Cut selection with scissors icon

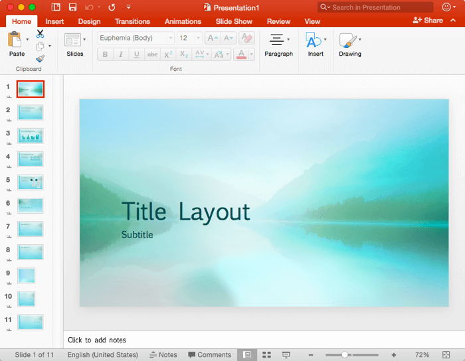point(40,33)
